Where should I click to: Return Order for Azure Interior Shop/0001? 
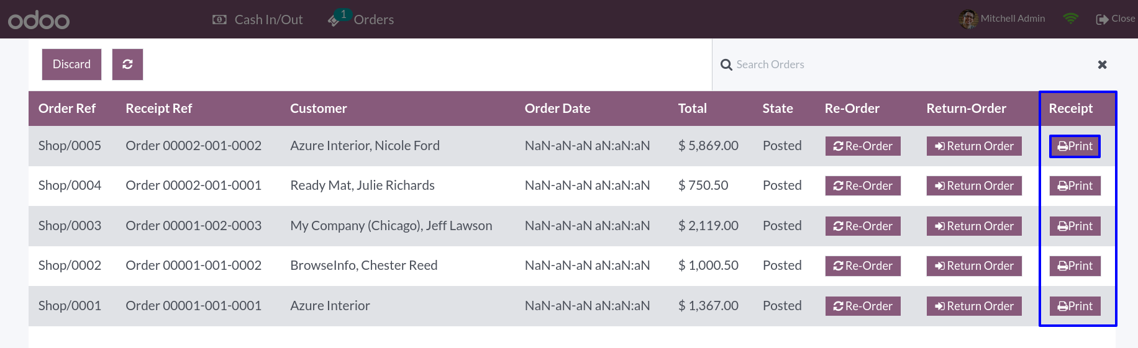[974, 306]
